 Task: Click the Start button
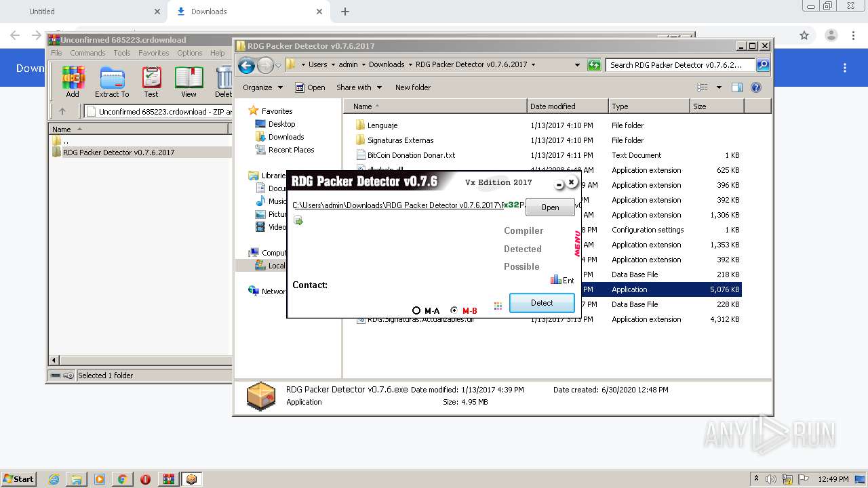pos(18,479)
